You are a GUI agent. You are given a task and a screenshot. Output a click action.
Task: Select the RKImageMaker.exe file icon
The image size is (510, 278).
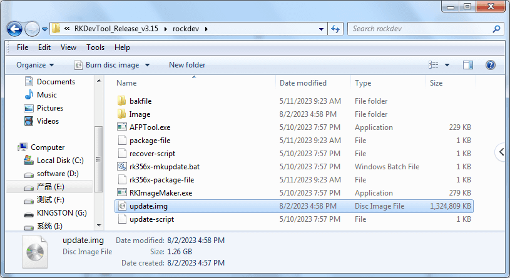click(122, 193)
